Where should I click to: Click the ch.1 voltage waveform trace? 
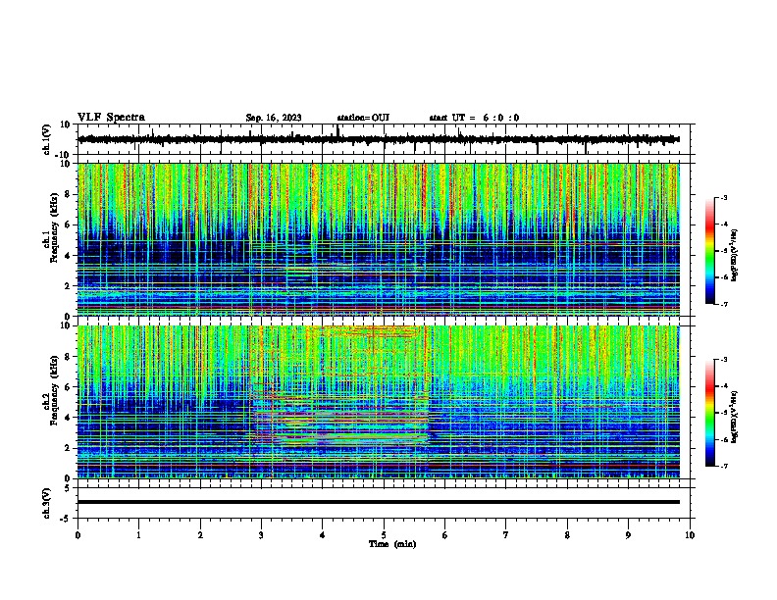pos(379,139)
